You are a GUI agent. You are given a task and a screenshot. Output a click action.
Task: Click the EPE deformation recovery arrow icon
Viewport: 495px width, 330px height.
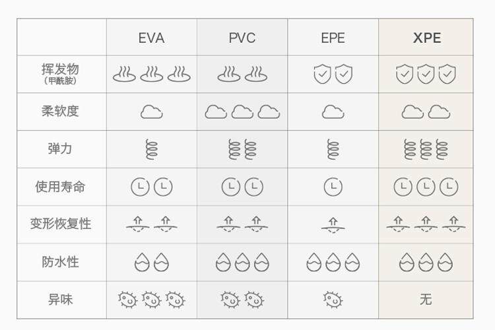333,224
